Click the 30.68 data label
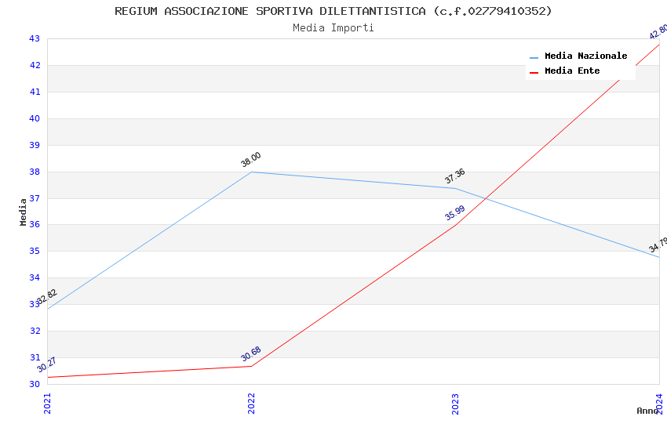Image resolution: width=667 pixels, height=431 pixels. 251,354
